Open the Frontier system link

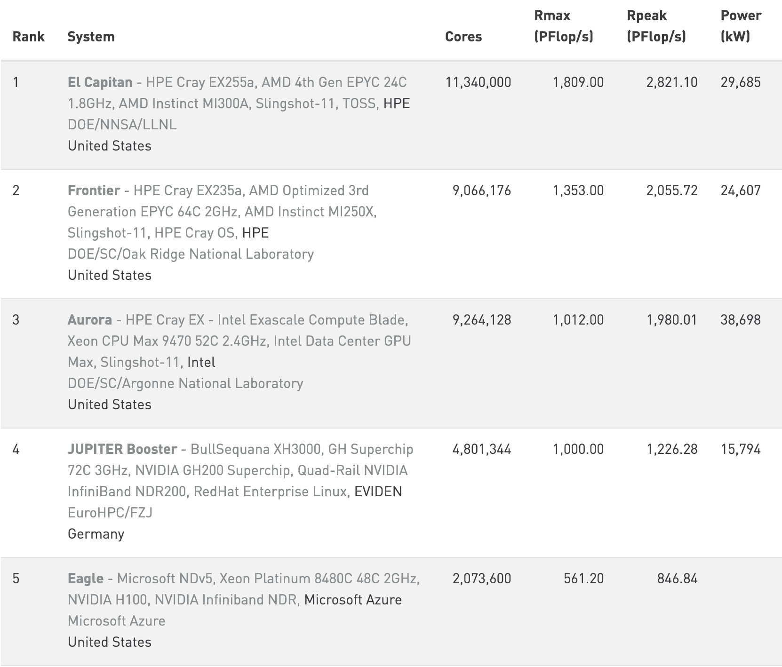(x=94, y=191)
